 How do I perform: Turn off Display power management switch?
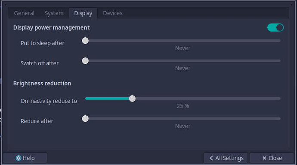point(275,27)
